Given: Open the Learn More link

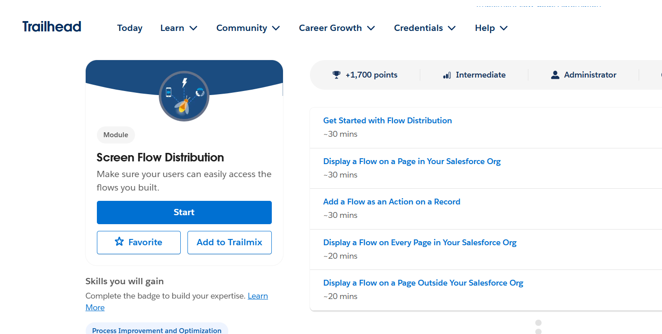Looking at the screenshot, I should pyautogui.click(x=258, y=296).
